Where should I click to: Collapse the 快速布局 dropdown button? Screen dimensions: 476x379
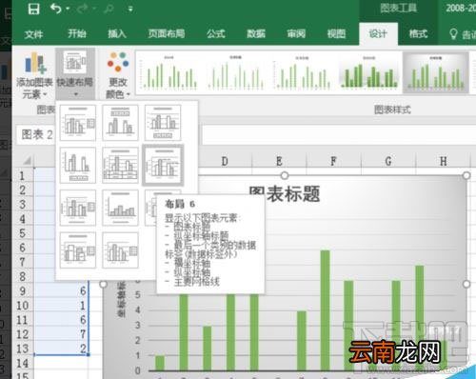pos(75,74)
